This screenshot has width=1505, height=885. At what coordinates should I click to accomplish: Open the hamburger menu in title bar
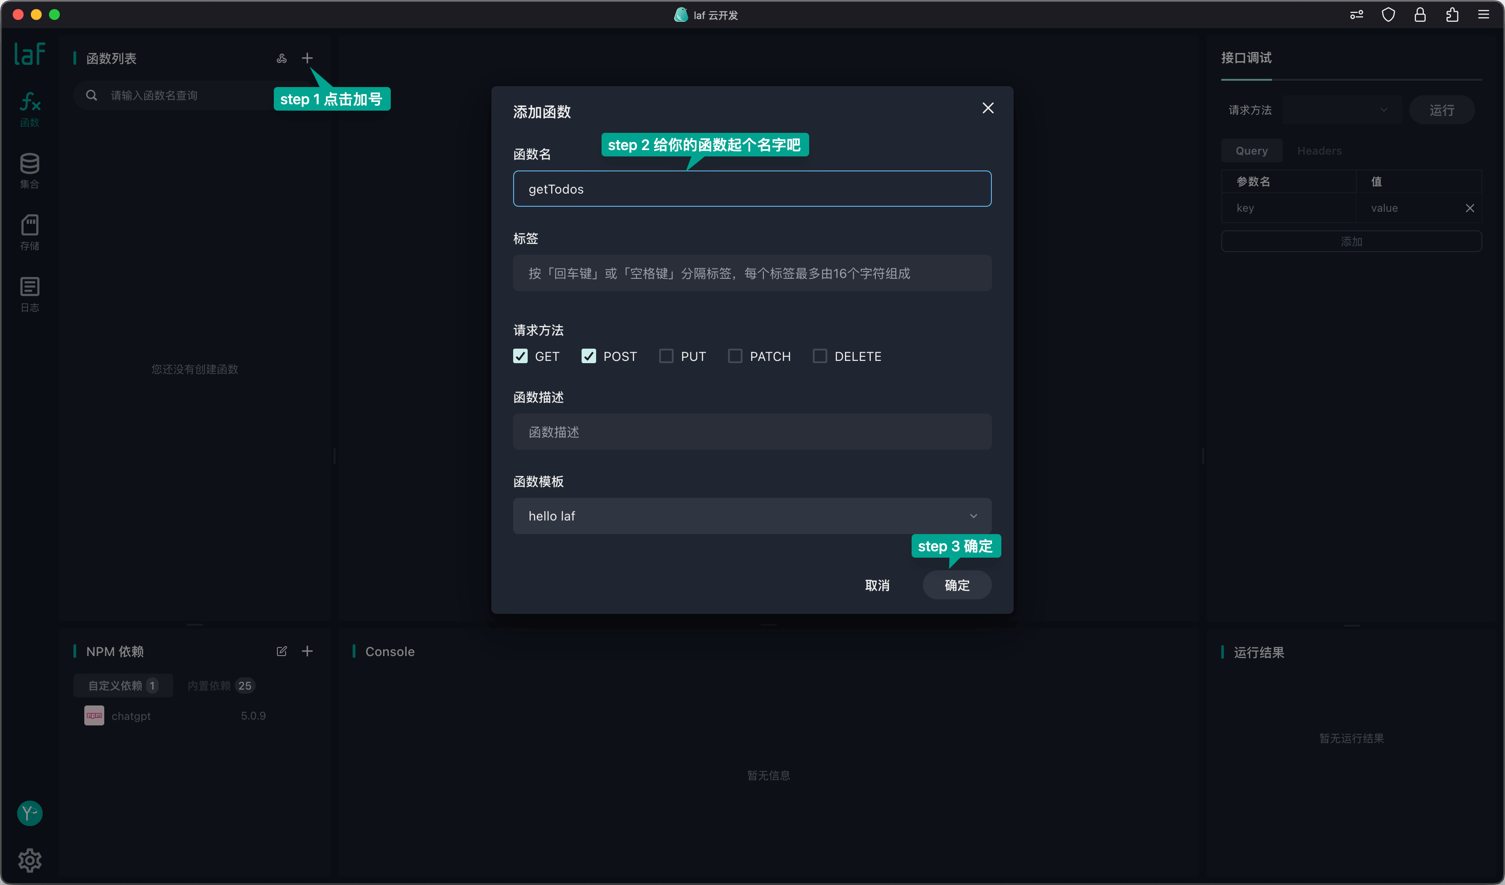[1484, 15]
